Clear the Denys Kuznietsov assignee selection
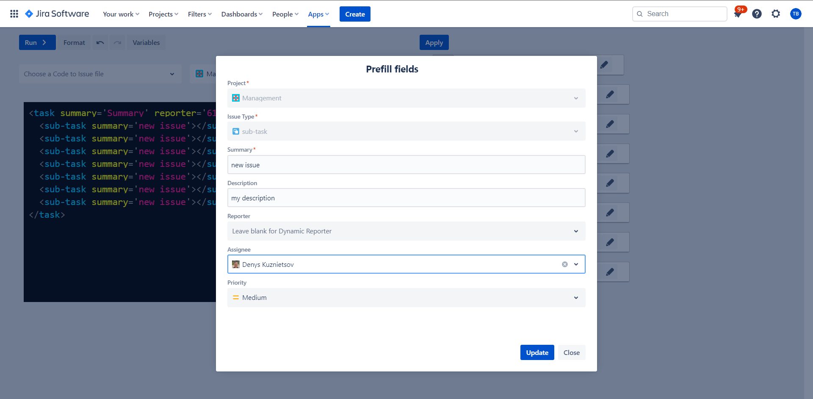Image resolution: width=813 pixels, height=399 pixels. (565, 264)
